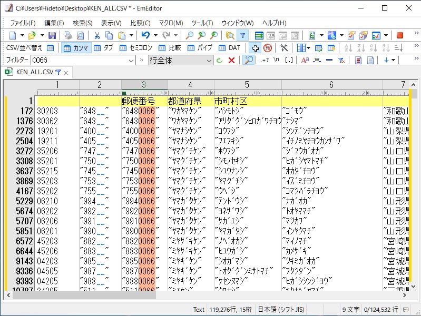Screen dimensions: 421x316
Task: Toggle Comma separated CSV mode
Action: (x=76, y=48)
